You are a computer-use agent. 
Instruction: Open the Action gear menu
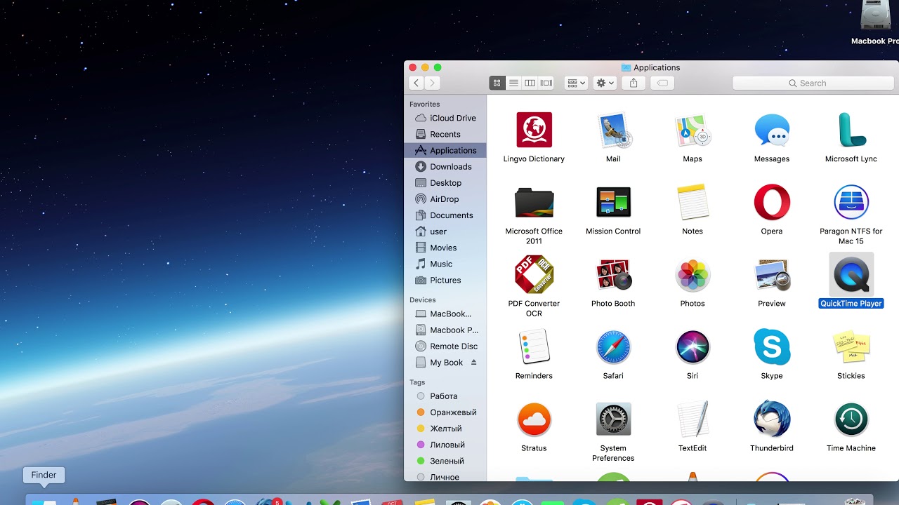pos(605,83)
